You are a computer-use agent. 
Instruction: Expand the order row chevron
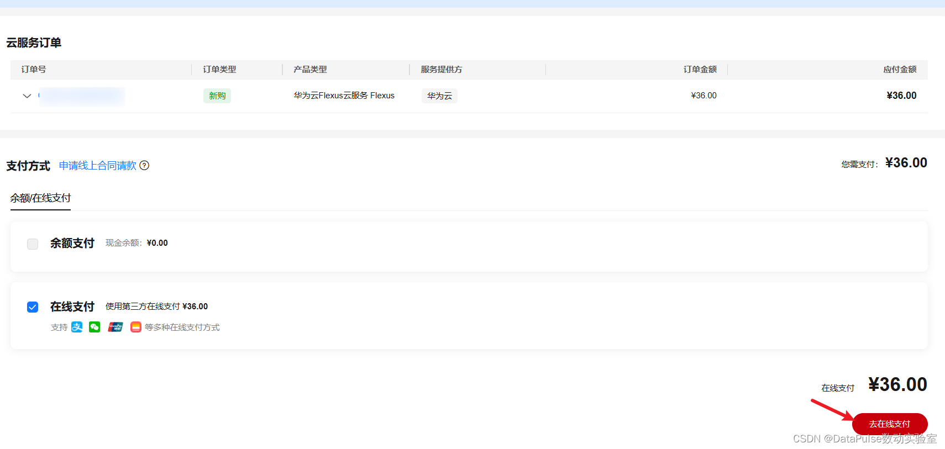click(x=27, y=96)
